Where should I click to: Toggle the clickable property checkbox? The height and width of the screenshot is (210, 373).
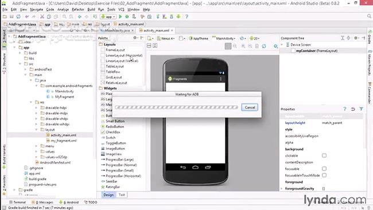tap(324, 155)
